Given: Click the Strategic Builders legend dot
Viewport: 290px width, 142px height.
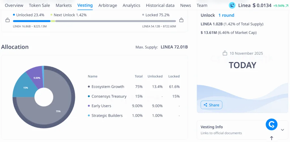Looking at the screenshot, I should (89, 116).
